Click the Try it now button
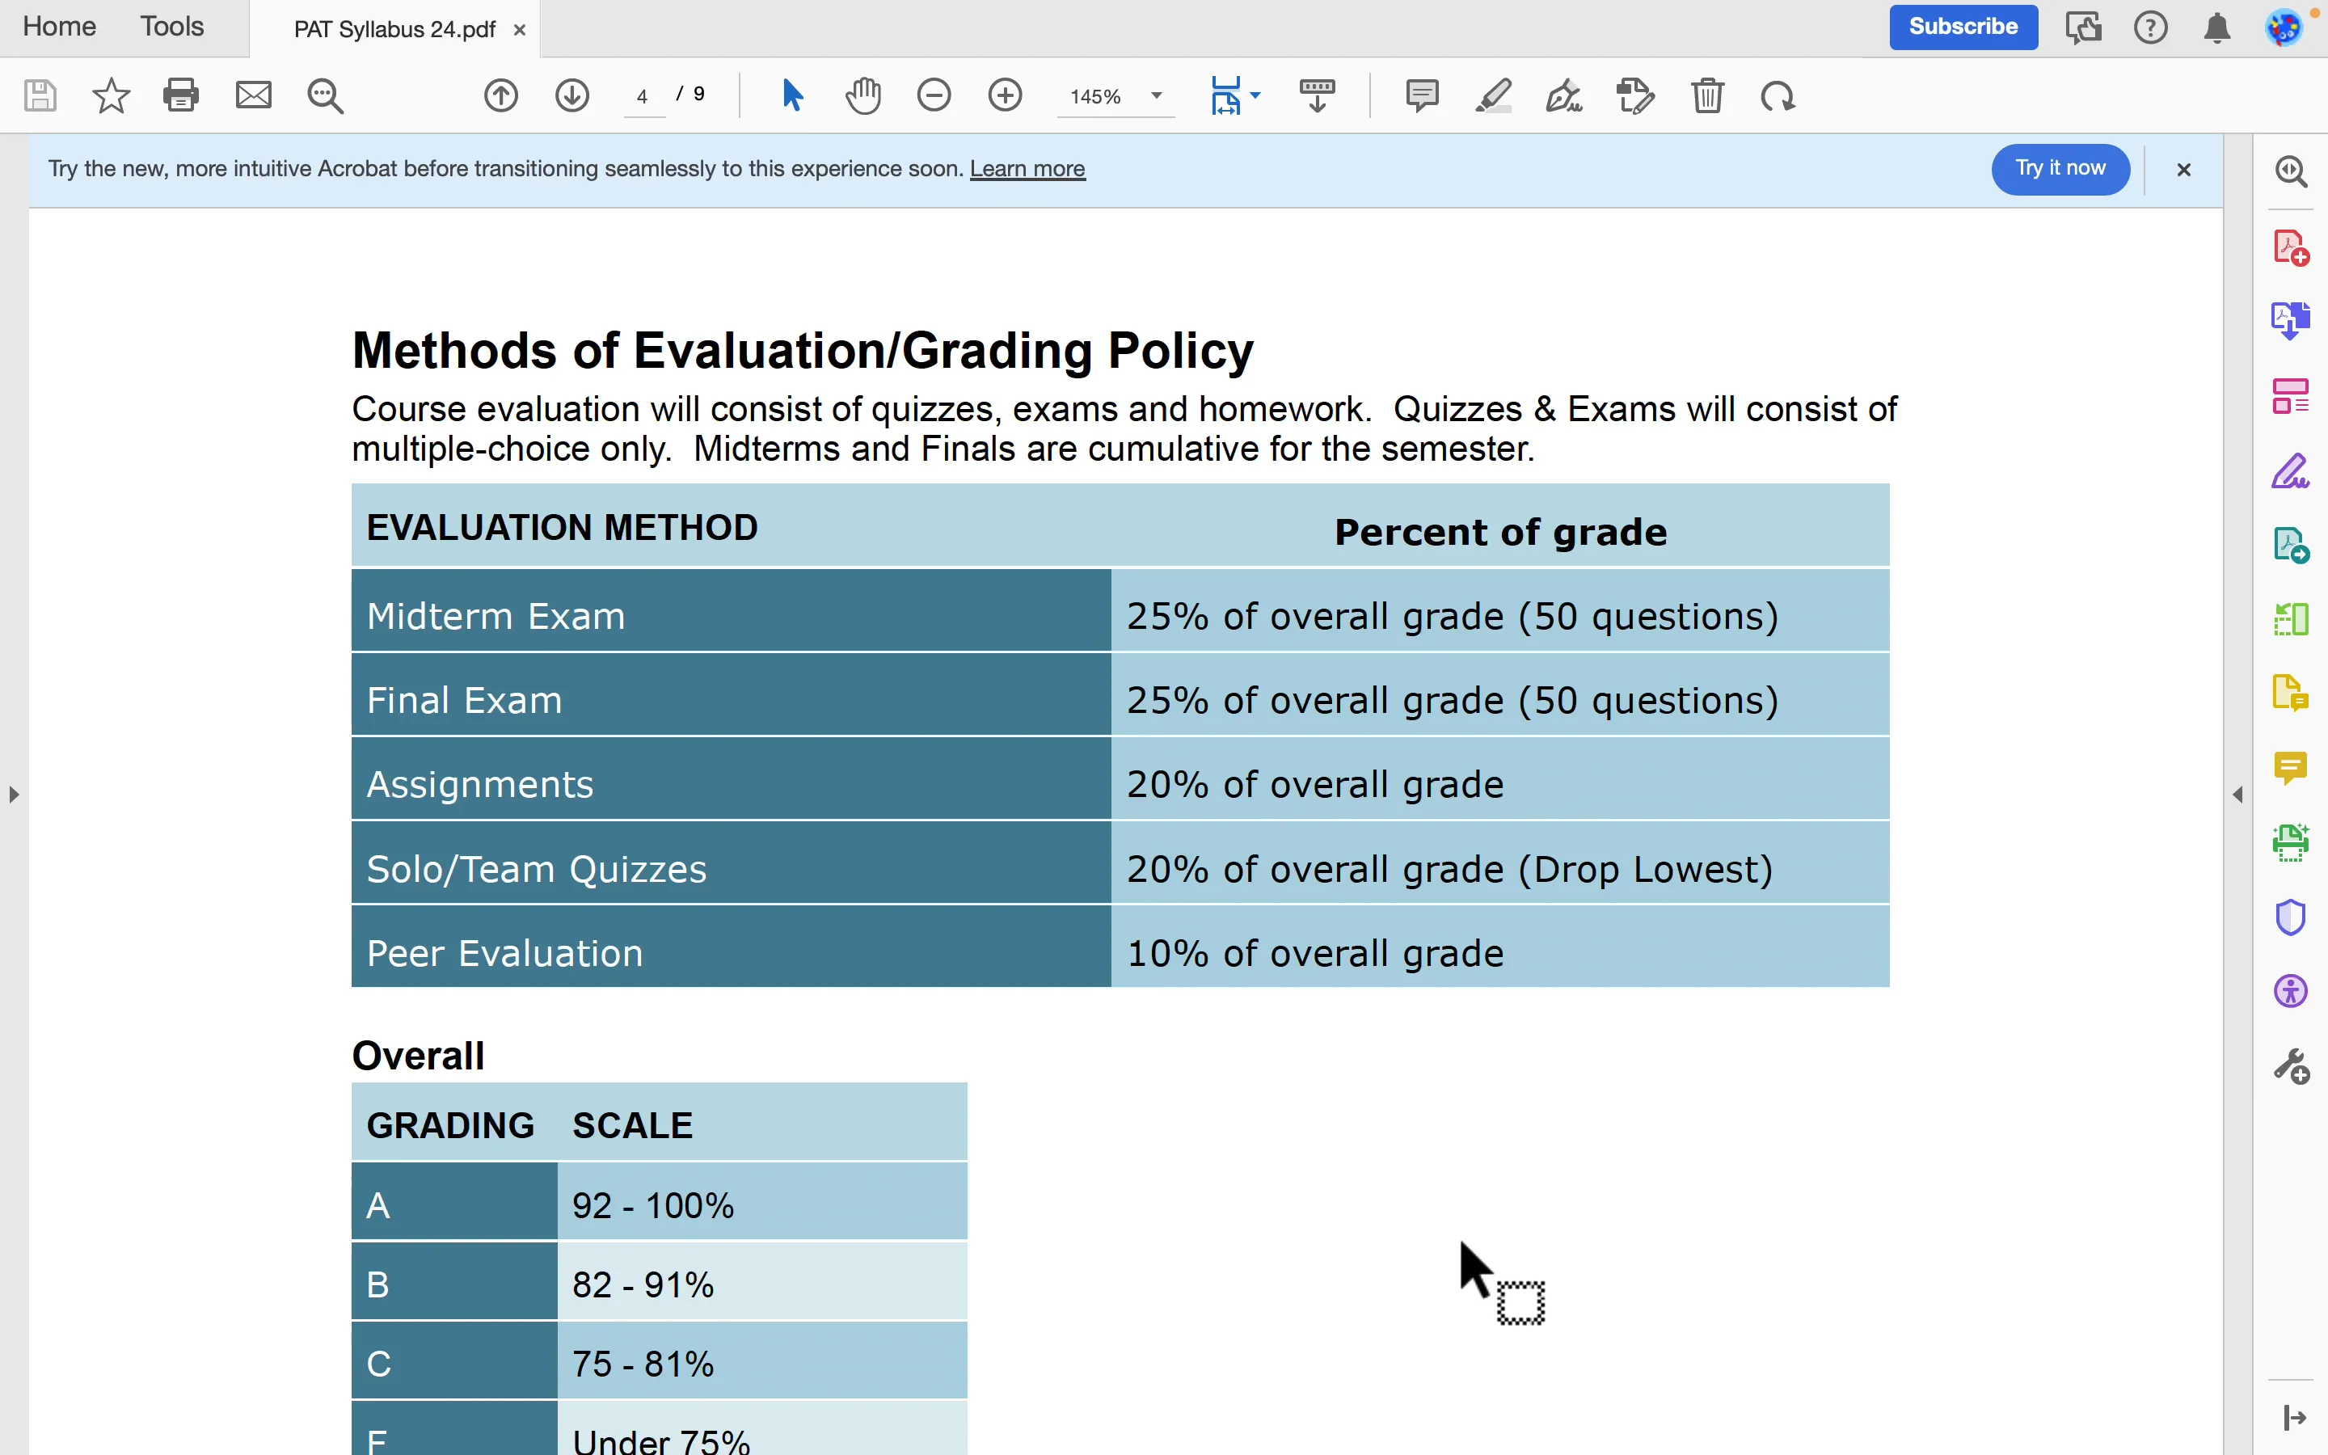The height and width of the screenshot is (1455, 2328). point(2060,168)
